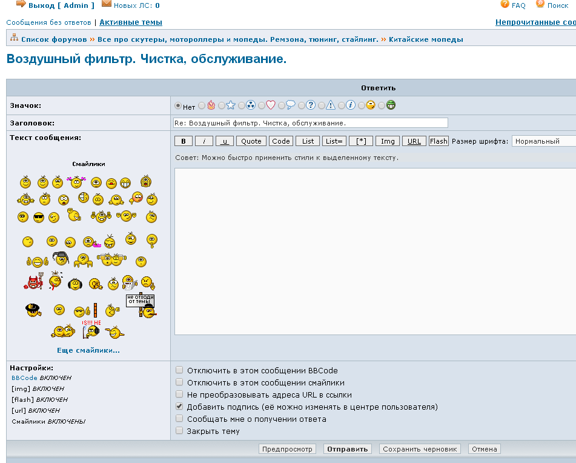The image size is (576, 463).
Task: Enable 'Отключить в этом сообщении BBCode' checkbox
Action: tap(179, 370)
